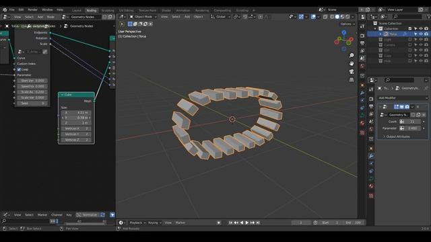Image resolution: width=431 pixels, height=242 pixels.
Task: Select the box select mode icon in viewport
Action: tap(130, 24)
